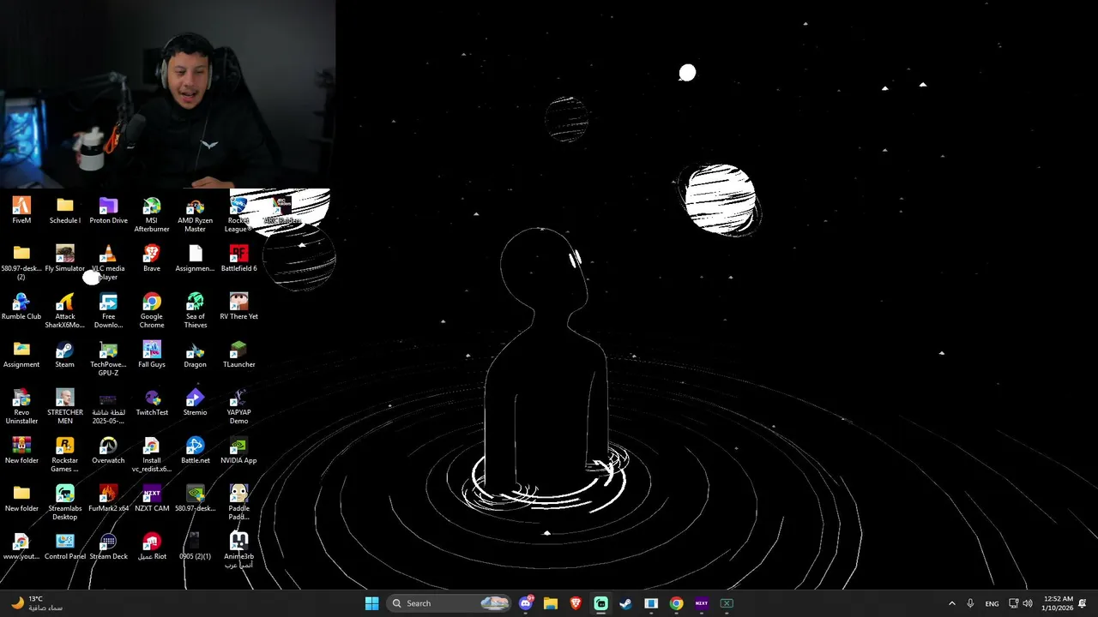The width and height of the screenshot is (1098, 617).
Task: Open the 12:52 AM clock calendar
Action: click(x=1058, y=603)
